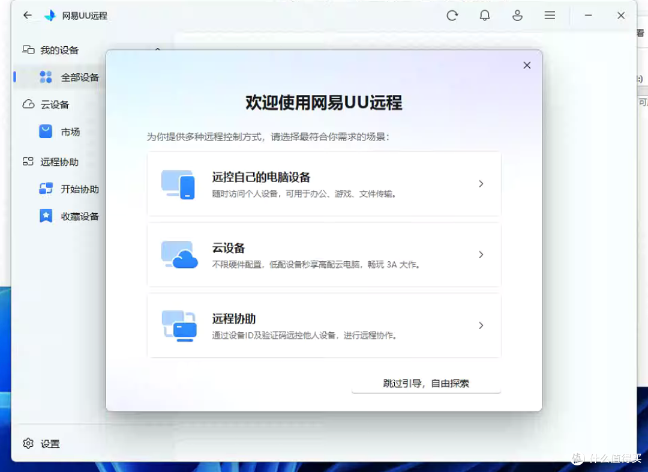Click the 远控自己的电脑设备 monitor-phone icon
The height and width of the screenshot is (472, 648).
coord(178,184)
